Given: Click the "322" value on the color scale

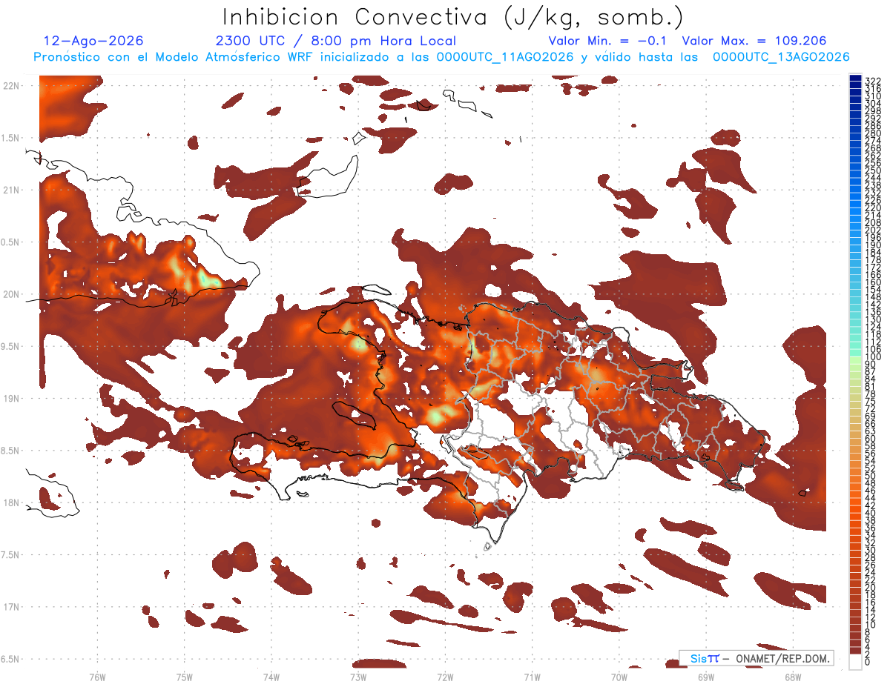Looking at the screenshot, I should pos(872,81).
